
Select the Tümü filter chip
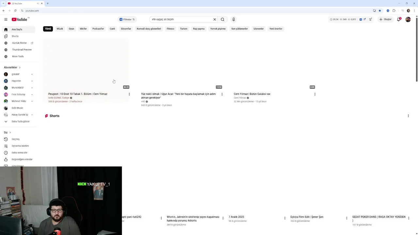click(48, 29)
